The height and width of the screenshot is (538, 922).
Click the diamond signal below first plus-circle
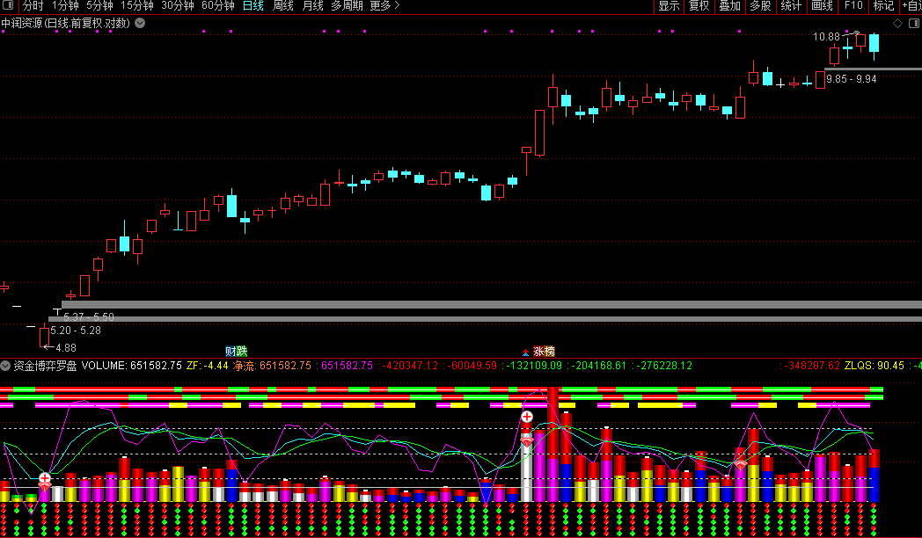tap(45, 487)
